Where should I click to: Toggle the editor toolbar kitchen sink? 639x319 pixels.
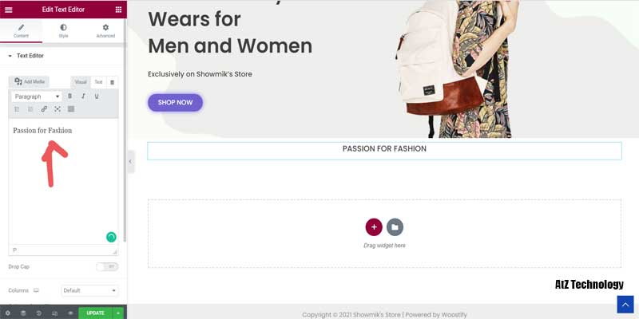point(71,109)
